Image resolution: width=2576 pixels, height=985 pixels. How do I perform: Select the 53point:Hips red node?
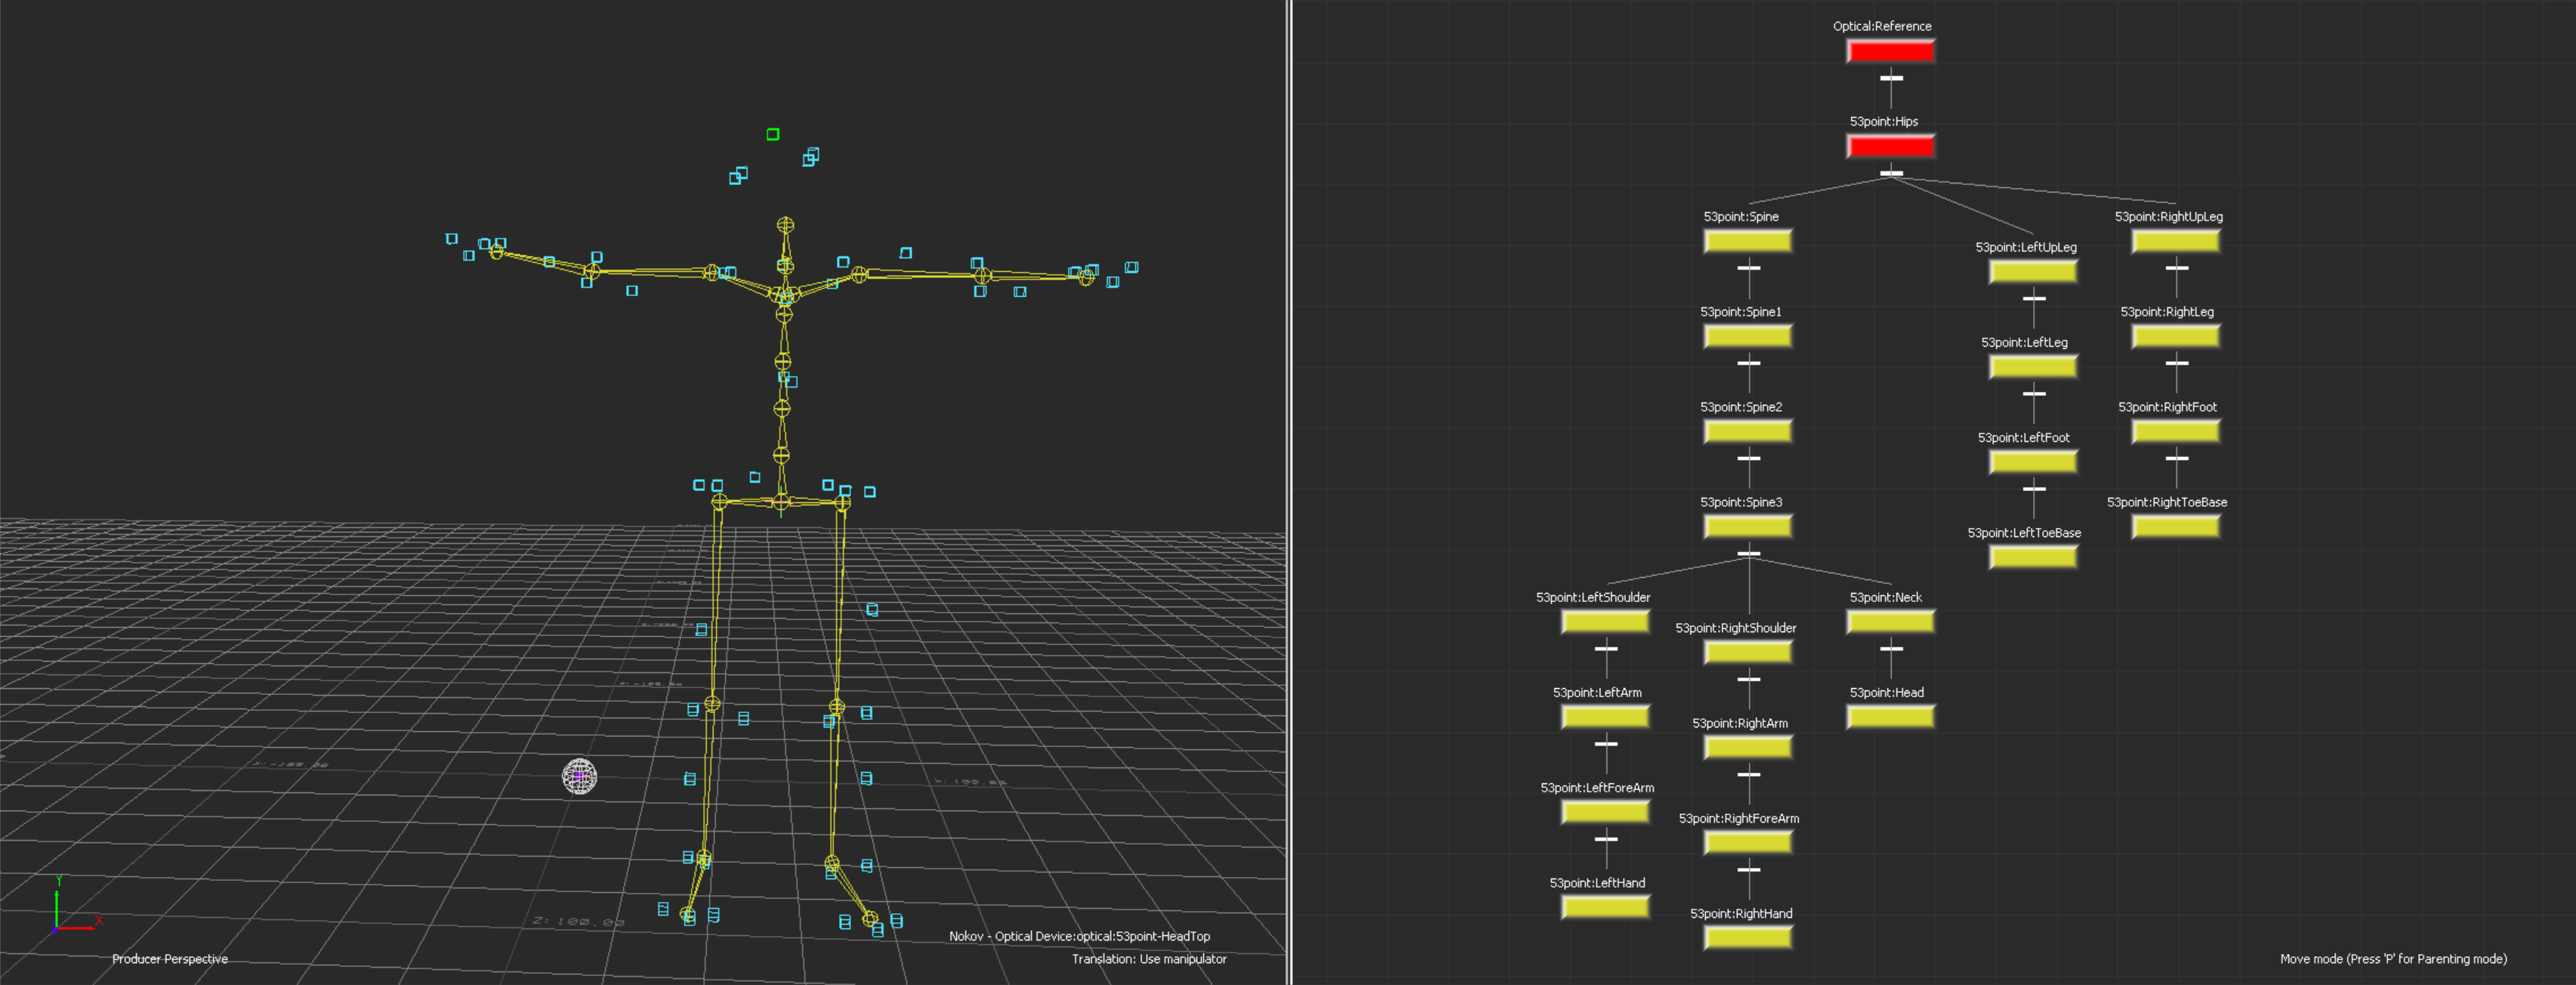pyautogui.click(x=1890, y=146)
